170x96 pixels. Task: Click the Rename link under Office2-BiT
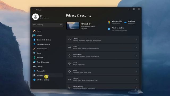tap(84, 29)
